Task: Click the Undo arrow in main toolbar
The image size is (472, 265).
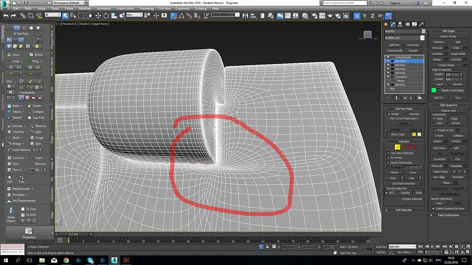Action: [6, 16]
